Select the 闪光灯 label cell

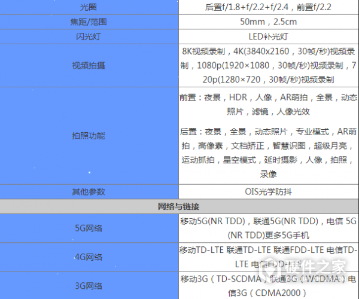[88, 36]
